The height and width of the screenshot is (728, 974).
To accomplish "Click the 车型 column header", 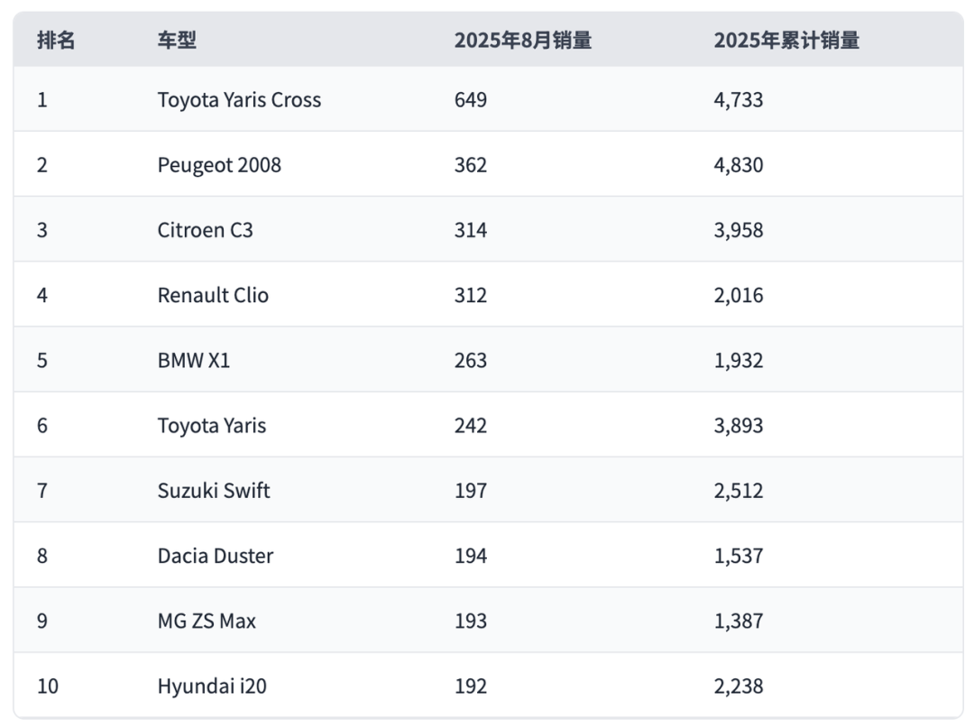I will click(x=177, y=41).
